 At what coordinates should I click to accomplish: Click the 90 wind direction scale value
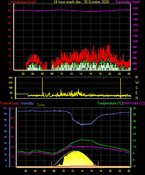pyautogui.click(x=11, y=93)
